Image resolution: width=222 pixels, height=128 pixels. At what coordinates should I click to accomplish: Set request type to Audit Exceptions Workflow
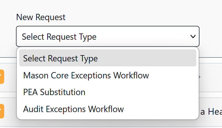[x=73, y=109]
